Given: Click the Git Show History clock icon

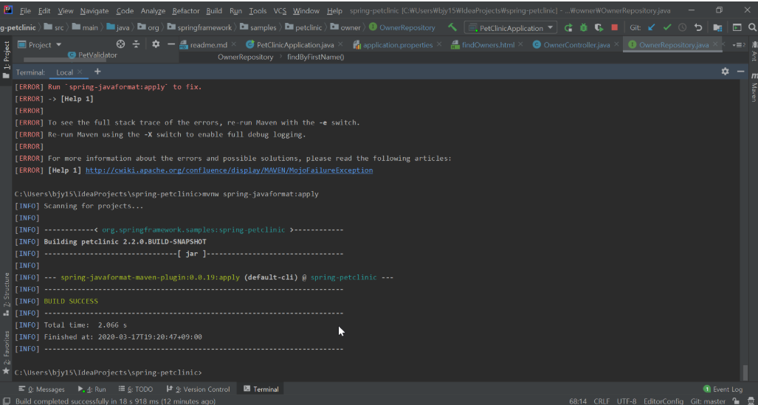Looking at the screenshot, I should (x=683, y=28).
